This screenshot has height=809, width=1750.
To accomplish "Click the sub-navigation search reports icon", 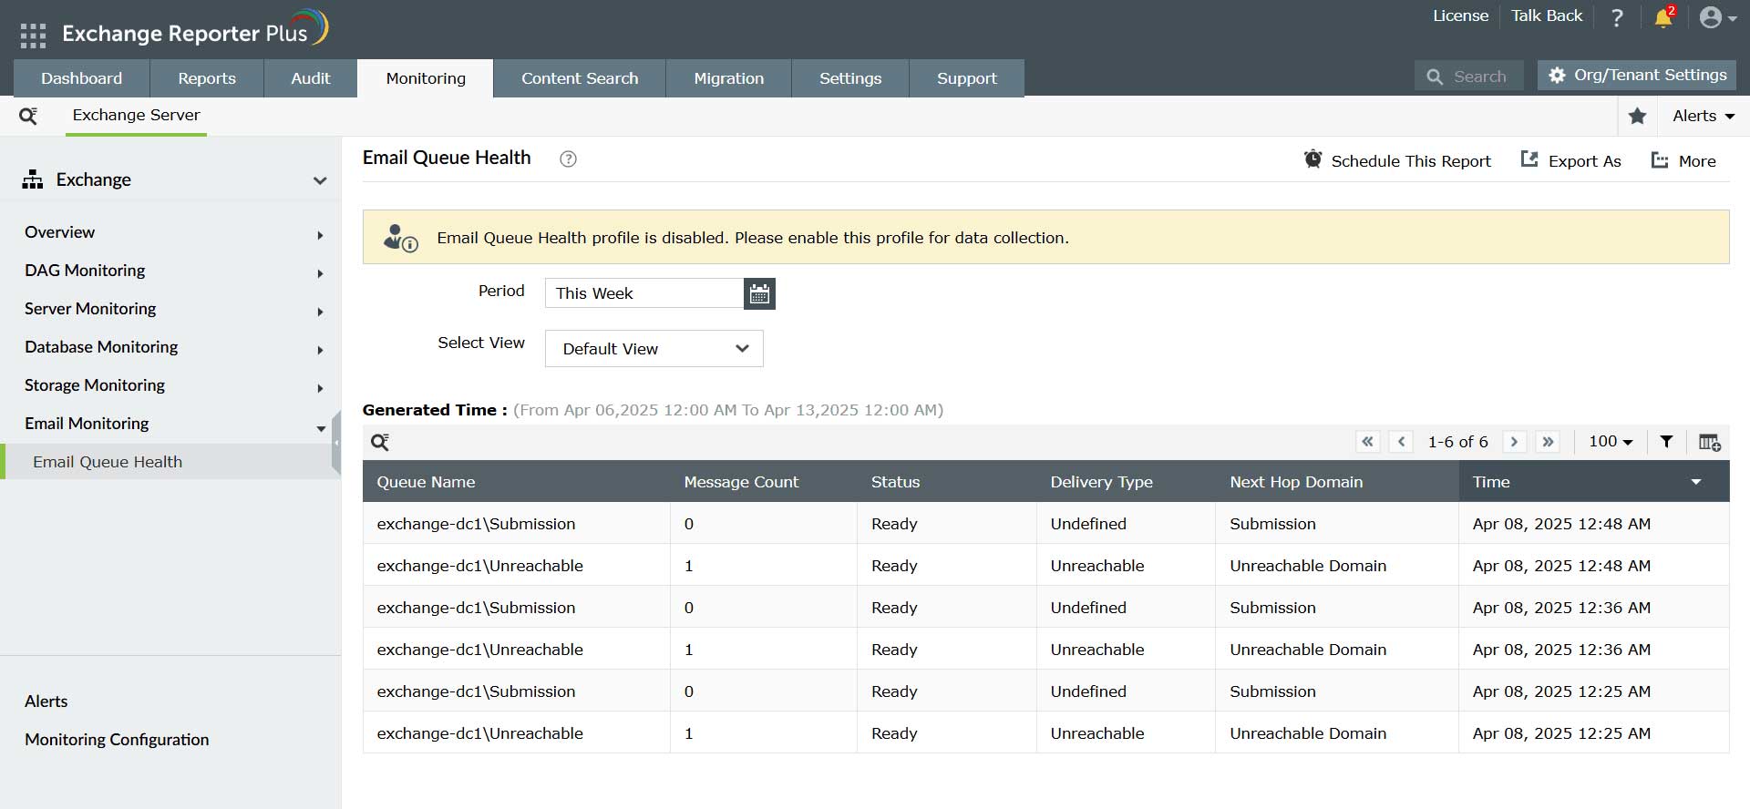I will (28, 116).
